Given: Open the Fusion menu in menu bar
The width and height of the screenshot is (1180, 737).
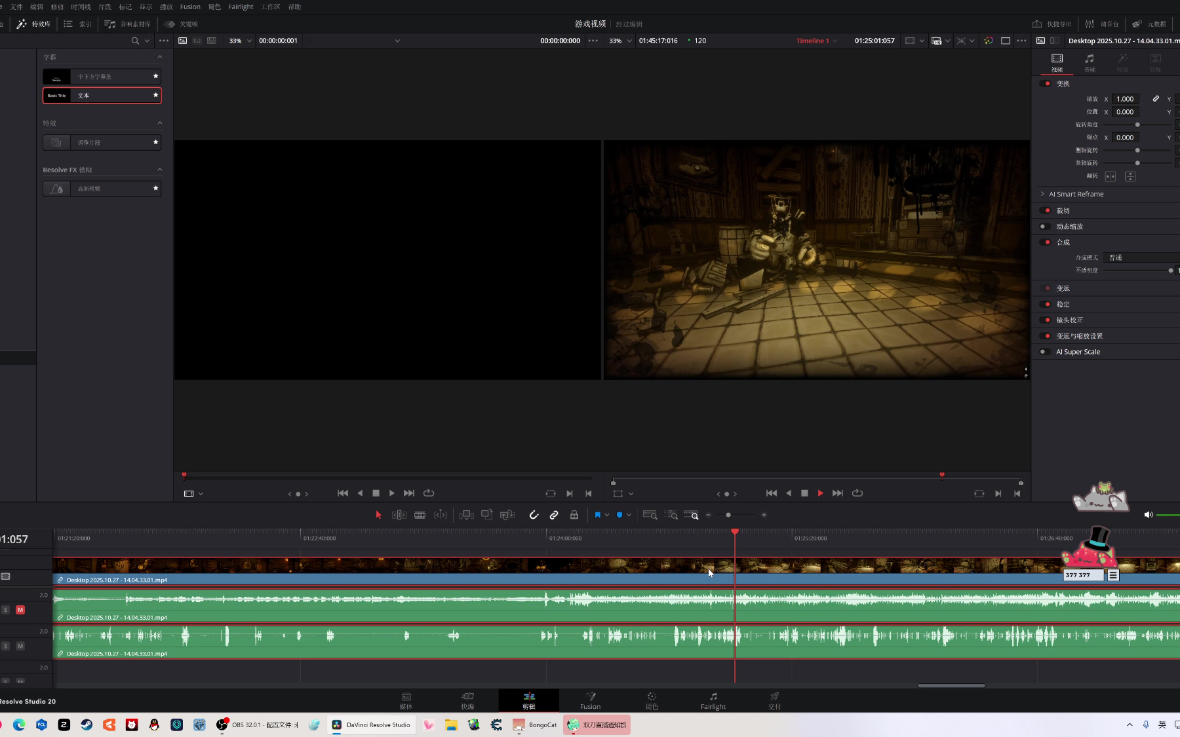Looking at the screenshot, I should [x=190, y=7].
